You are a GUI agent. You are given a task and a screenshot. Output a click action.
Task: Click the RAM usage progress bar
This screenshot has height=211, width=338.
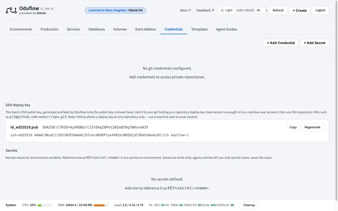coord(101,205)
